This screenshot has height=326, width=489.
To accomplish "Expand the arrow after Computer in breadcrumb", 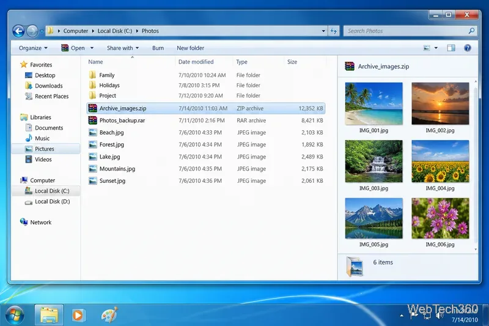I will pyautogui.click(x=93, y=31).
